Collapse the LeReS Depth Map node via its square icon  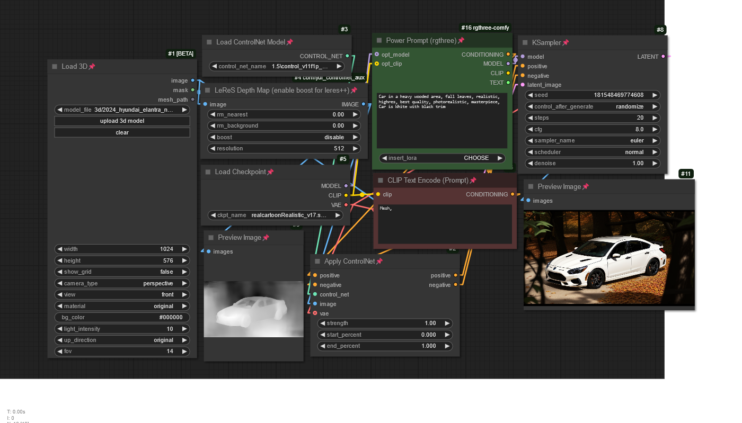pos(208,91)
